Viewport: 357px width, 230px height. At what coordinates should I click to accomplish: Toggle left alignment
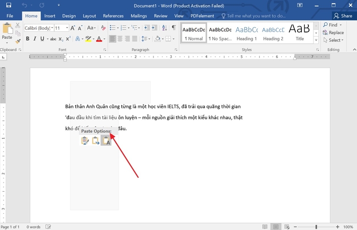pos(112,39)
